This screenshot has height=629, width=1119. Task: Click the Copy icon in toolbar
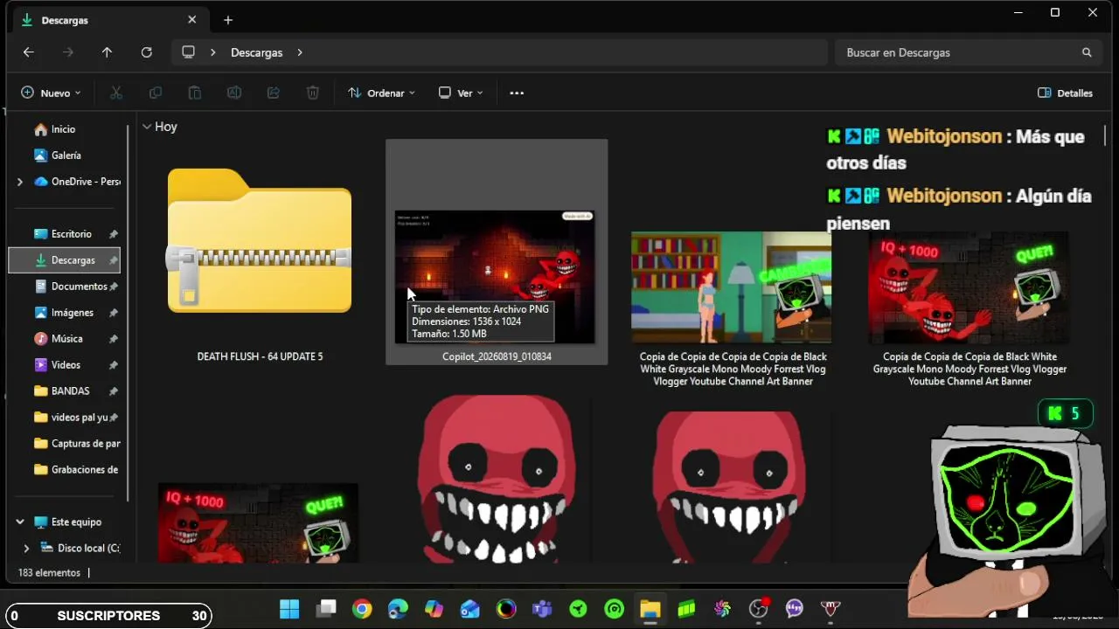[x=156, y=93]
